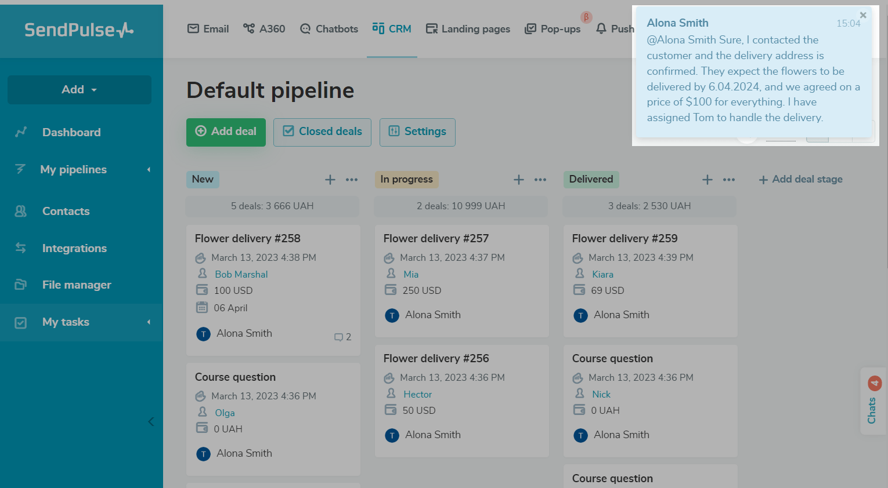Open contact Bob Marshal link
The height and width of the screenshot is (488, 888).
point(241,274)
